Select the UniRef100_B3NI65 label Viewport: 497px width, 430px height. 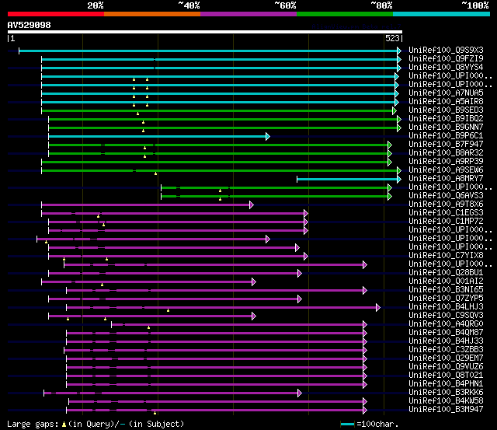[x=446, y=290]
